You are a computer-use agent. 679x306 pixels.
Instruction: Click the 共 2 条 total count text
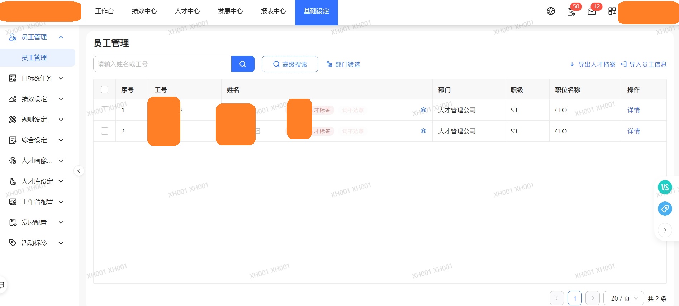(657, 298)
